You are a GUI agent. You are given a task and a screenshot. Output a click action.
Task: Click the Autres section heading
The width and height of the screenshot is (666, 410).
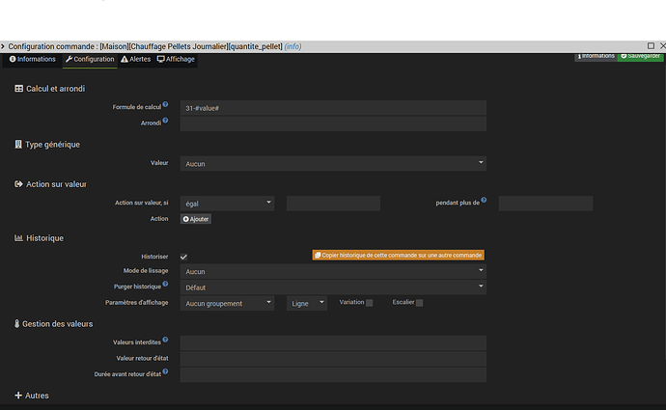click(x=37, y=396)
